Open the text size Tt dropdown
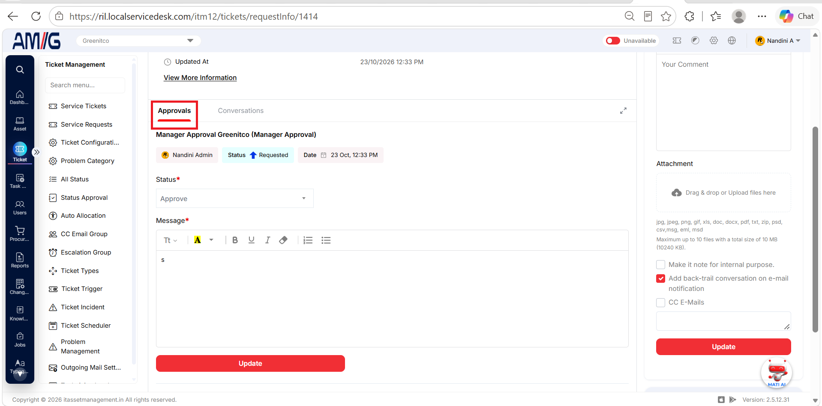The image size is (822, 406). pos(170,240)
